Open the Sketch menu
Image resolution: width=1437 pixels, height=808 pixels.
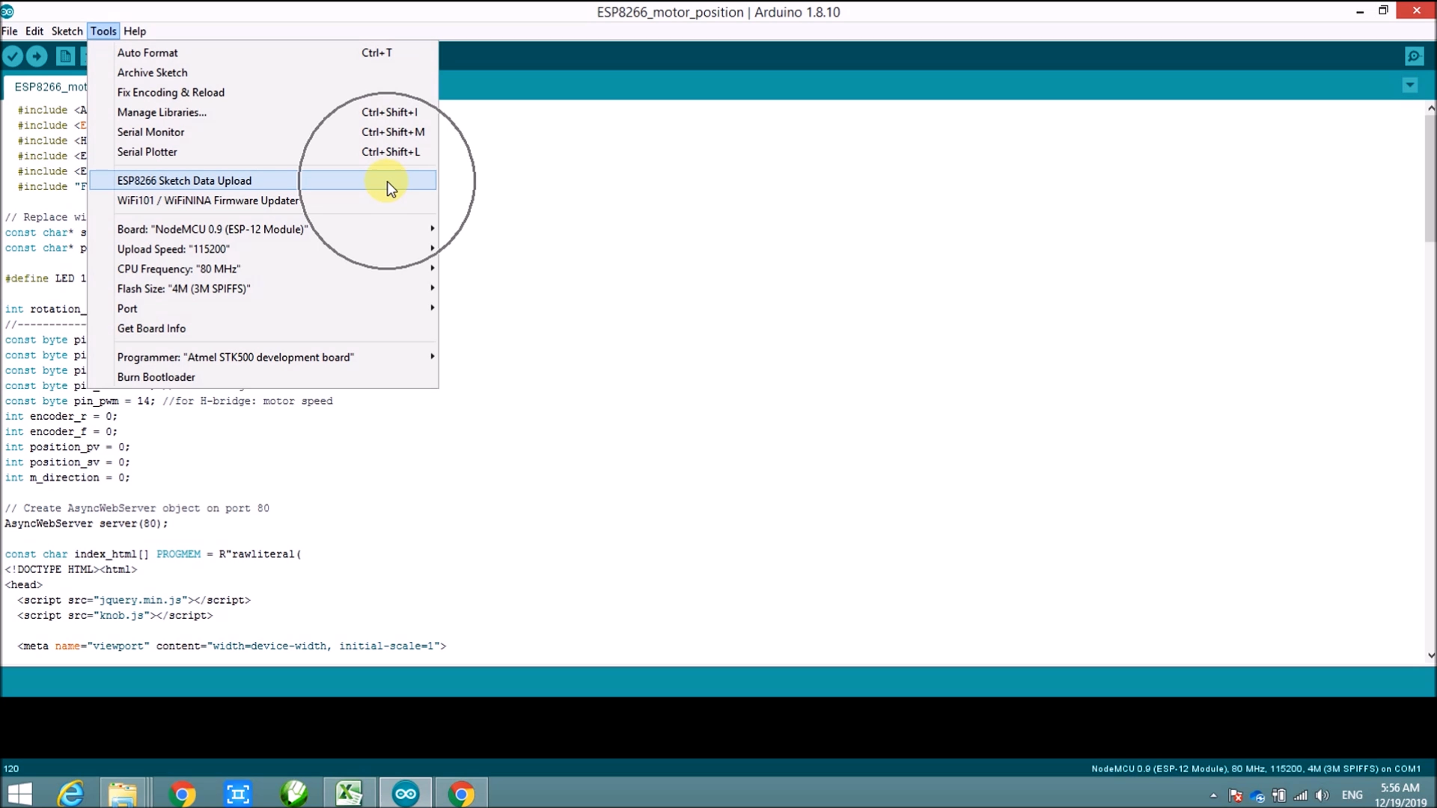(67, 31)
